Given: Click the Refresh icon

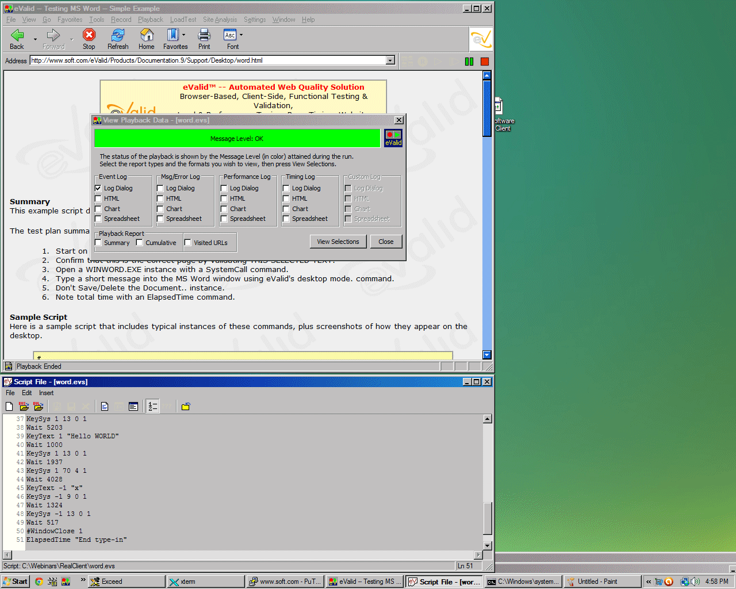Looking at the screenshot, I should coord(118,35).
